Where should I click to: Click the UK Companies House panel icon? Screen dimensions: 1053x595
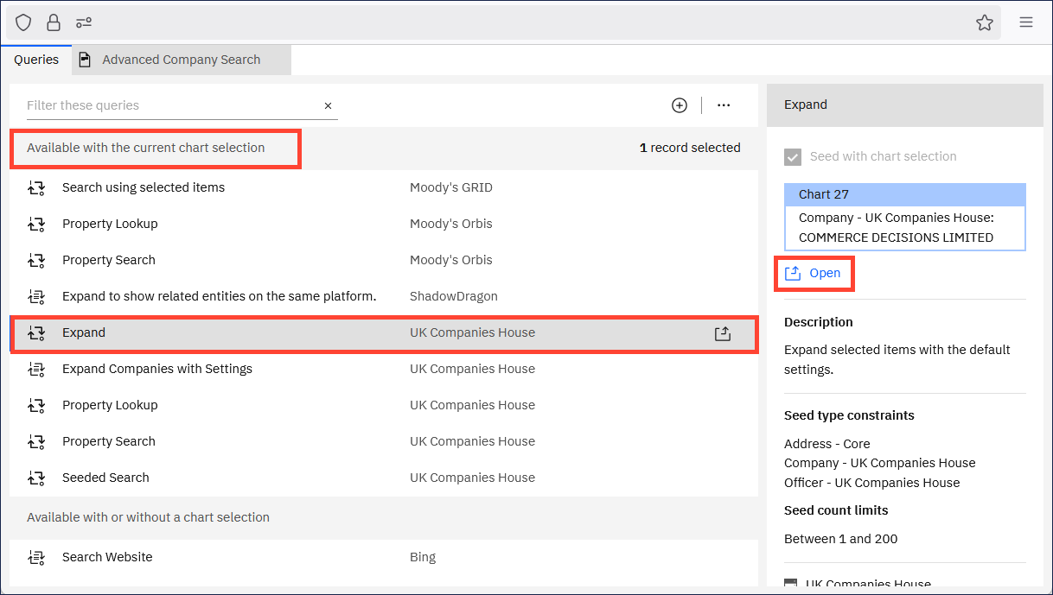[790, 585]
